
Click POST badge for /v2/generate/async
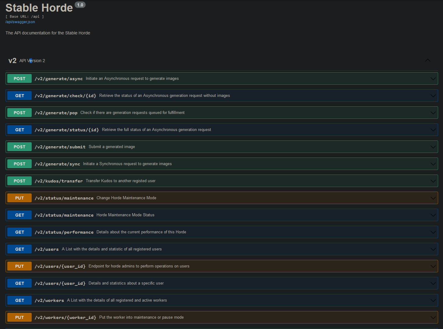click(x=19, y=79)
